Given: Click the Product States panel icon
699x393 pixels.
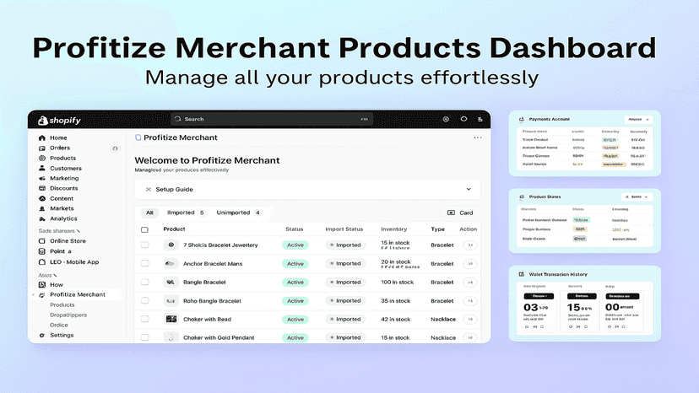Looking at the screenshot, I should click(x=522, y=197).
